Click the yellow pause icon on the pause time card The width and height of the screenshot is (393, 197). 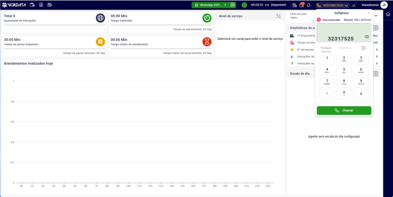100,42
